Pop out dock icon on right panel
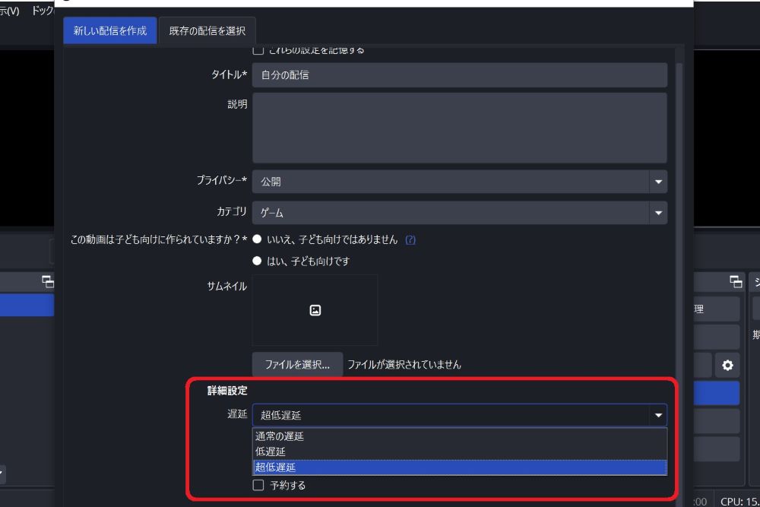The image size is (760, 507). [736, 281]
